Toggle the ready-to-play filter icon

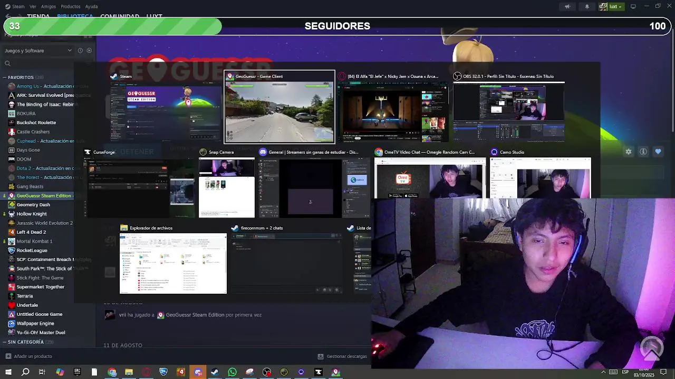tap(89, 51)
